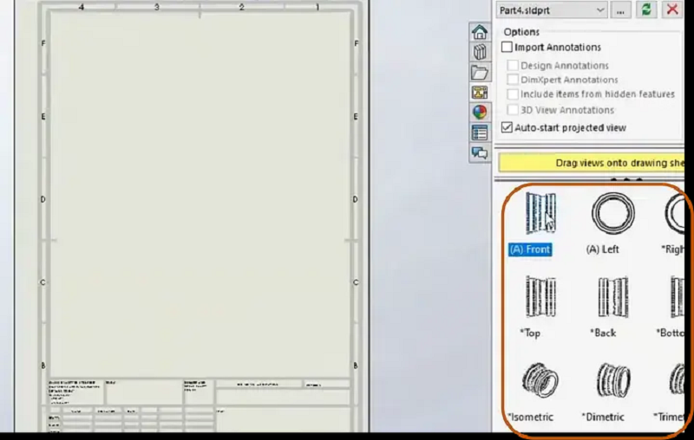Enable the Import Annotations checkbox
Viewport: 694px width, 440px height.
(507, 48)
